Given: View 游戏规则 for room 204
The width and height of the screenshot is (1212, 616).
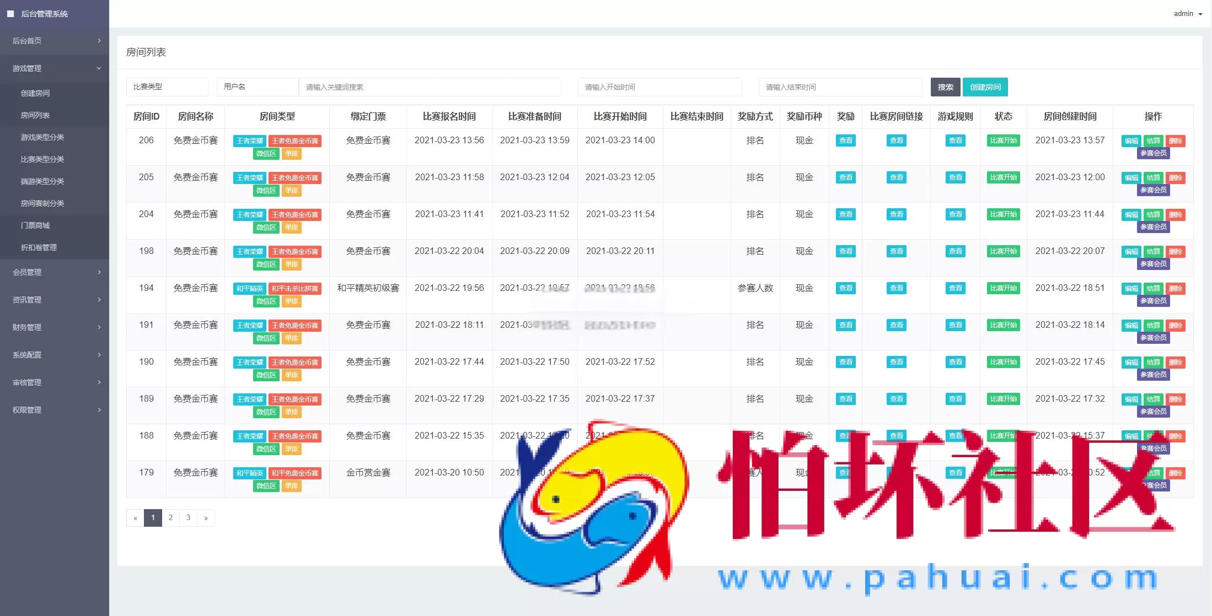Looking at the screenshot, I should coord(955,214).
